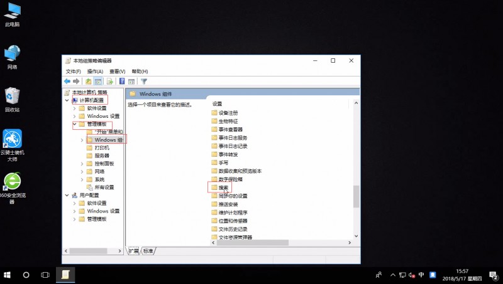This screenshot has width=503, height=284.
Task: Click the Filter funnel toolbar icon
Action: point(144,82)
